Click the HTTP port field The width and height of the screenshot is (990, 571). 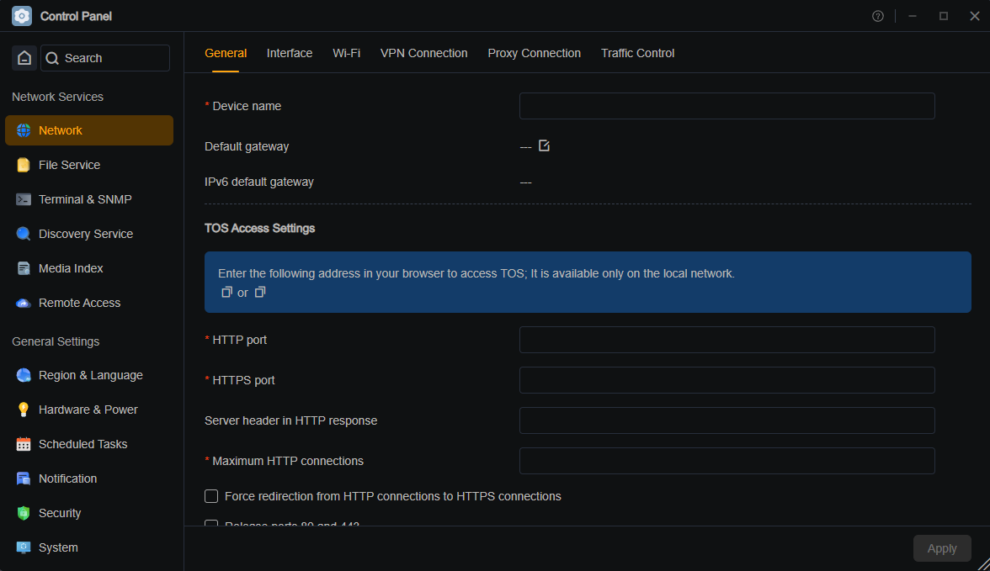click(x=727, y=340)
